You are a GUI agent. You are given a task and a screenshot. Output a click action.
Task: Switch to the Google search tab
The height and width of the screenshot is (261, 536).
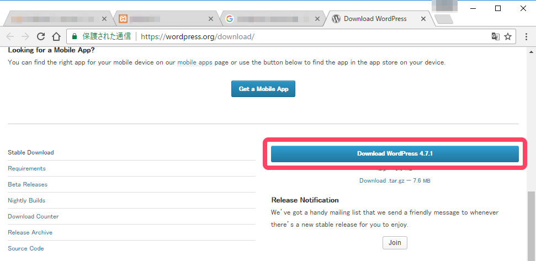(273, 19)
